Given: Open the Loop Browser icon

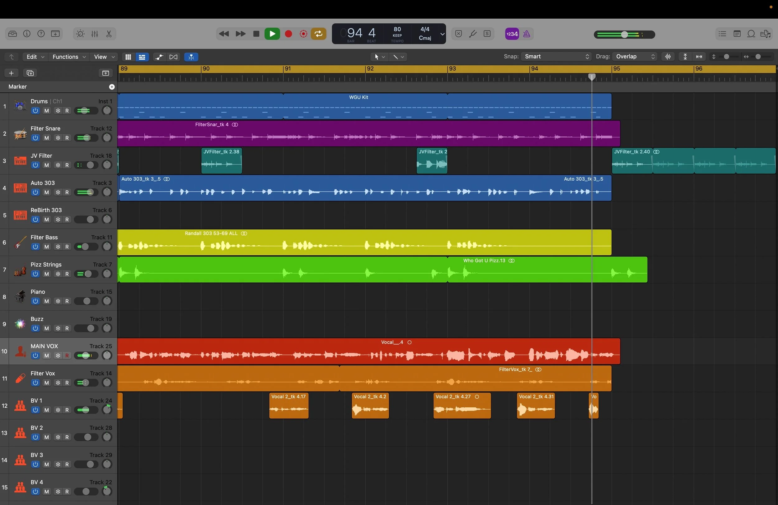Looking at the screenshot, I should click(751, 34).
